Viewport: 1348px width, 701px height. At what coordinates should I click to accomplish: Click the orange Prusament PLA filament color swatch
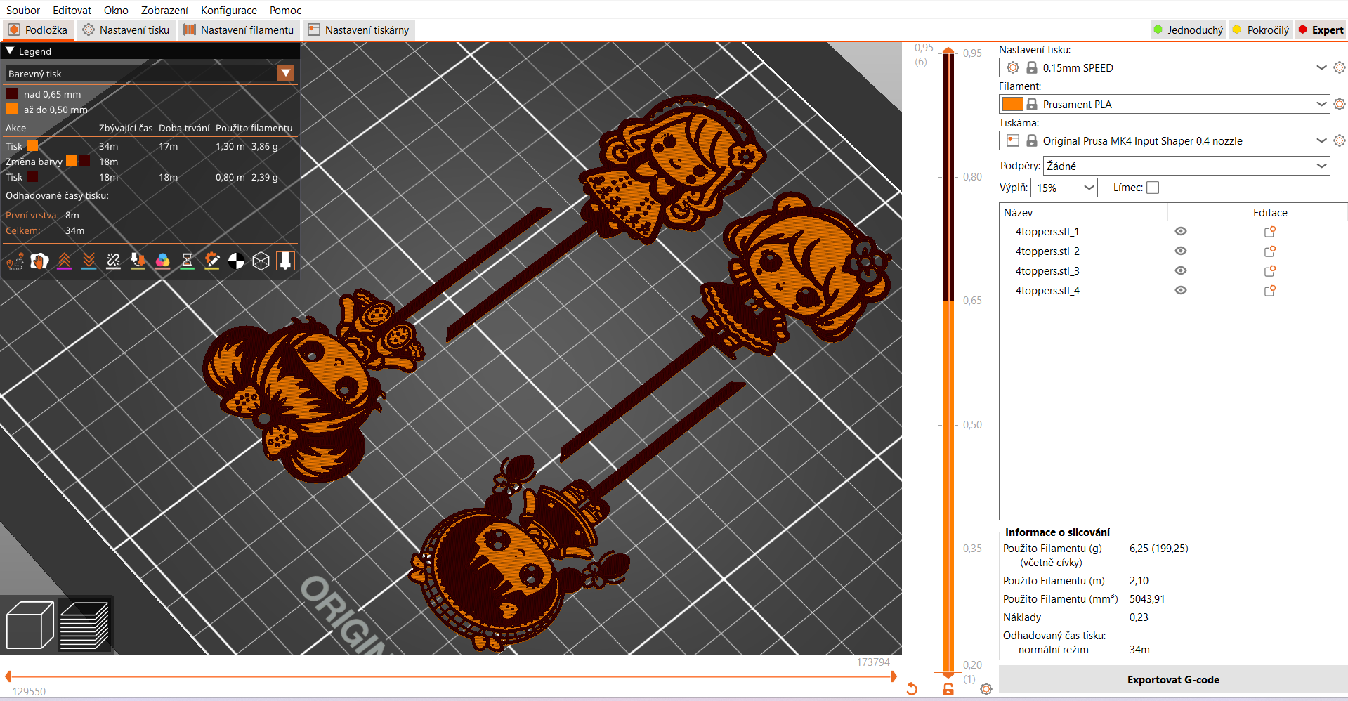(1012, 104)
